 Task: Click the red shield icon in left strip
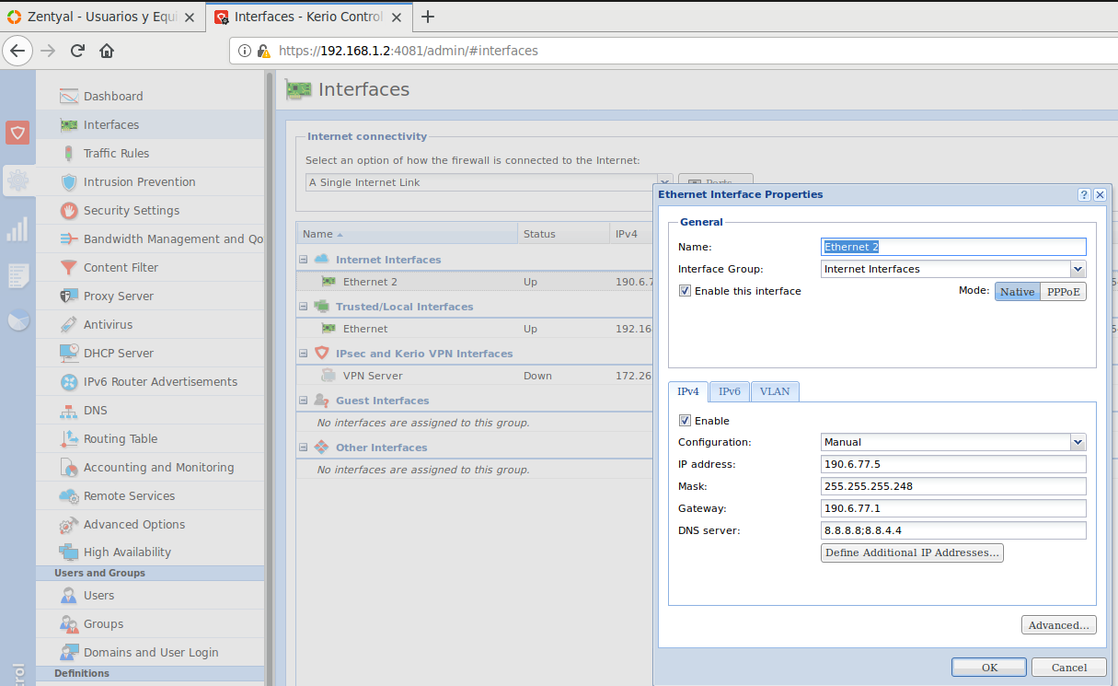point(17,133)
